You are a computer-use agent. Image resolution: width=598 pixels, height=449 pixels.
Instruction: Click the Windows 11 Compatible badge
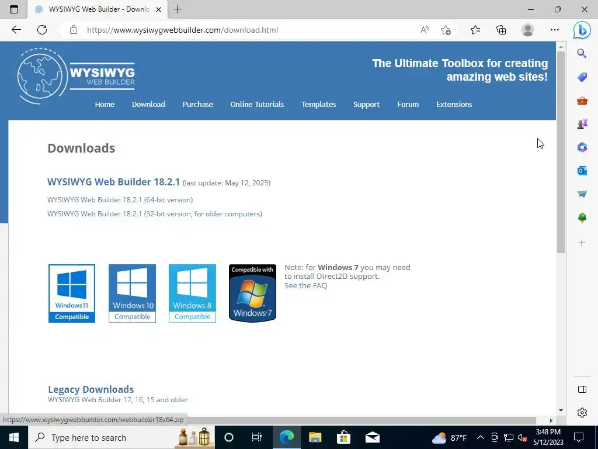(x=72, y=293)
